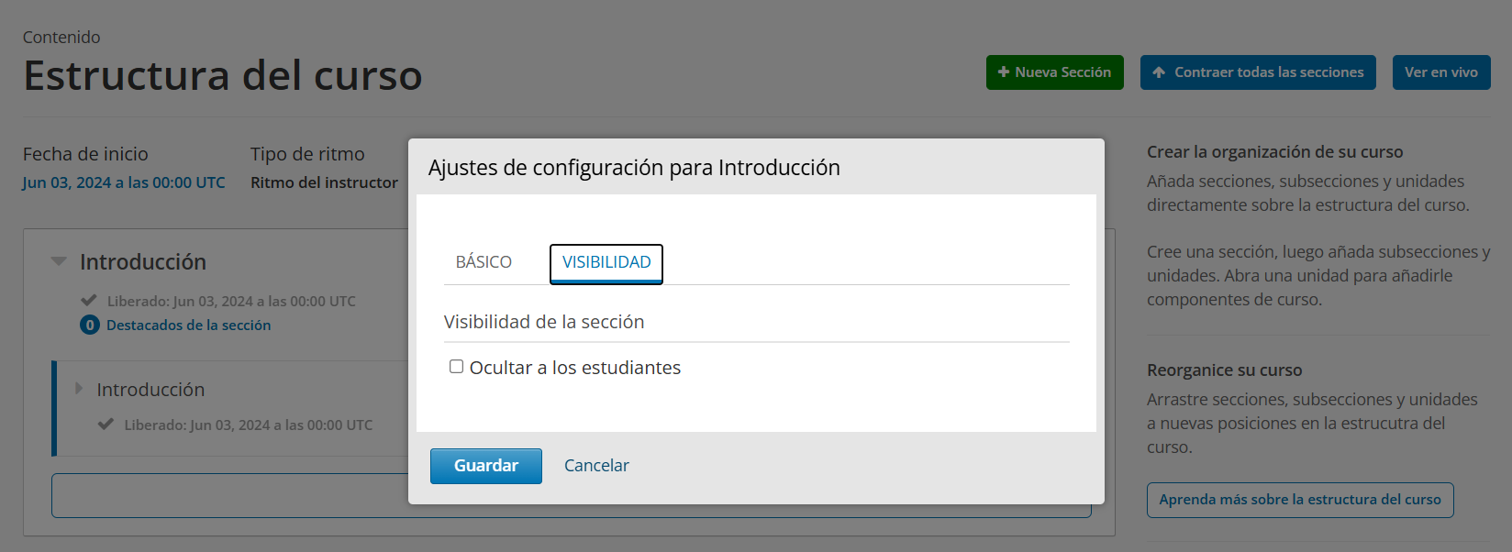1512x552 pixels.
Task: Click Contenido breadcrumb label
Action: pos(61,38)
